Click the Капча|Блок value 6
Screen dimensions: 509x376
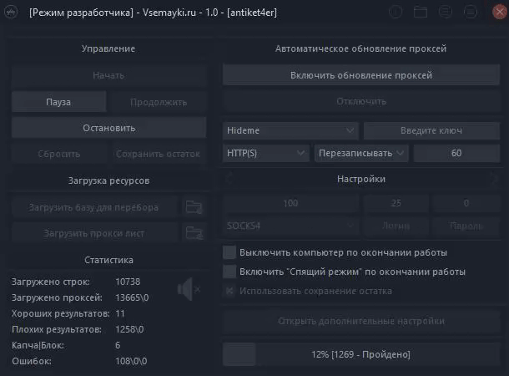[118, 345]
